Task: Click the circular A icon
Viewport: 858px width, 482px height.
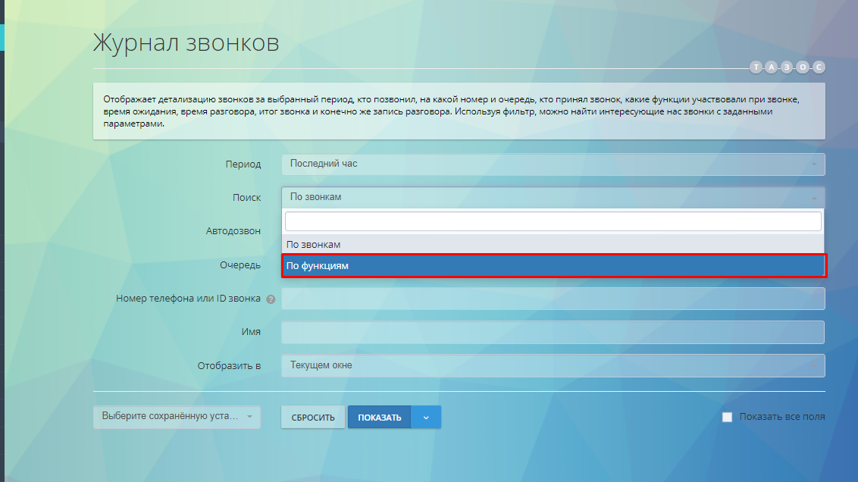Action: (x=772, y=67)
